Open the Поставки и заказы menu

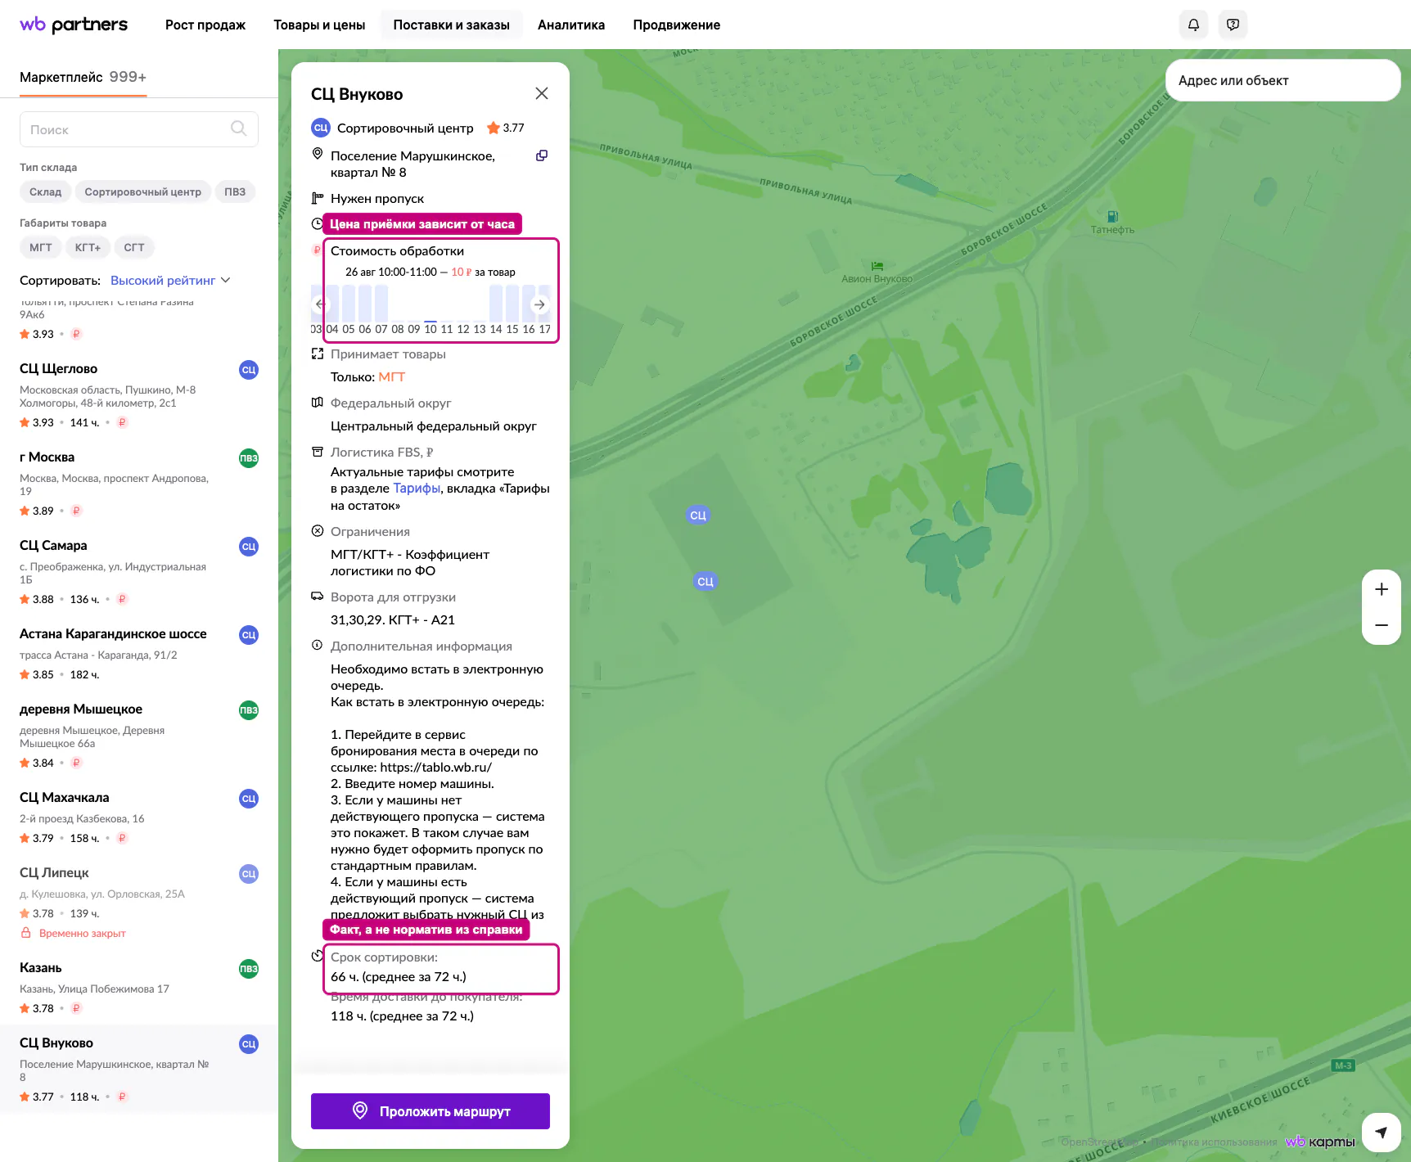[x=452, y=25]
